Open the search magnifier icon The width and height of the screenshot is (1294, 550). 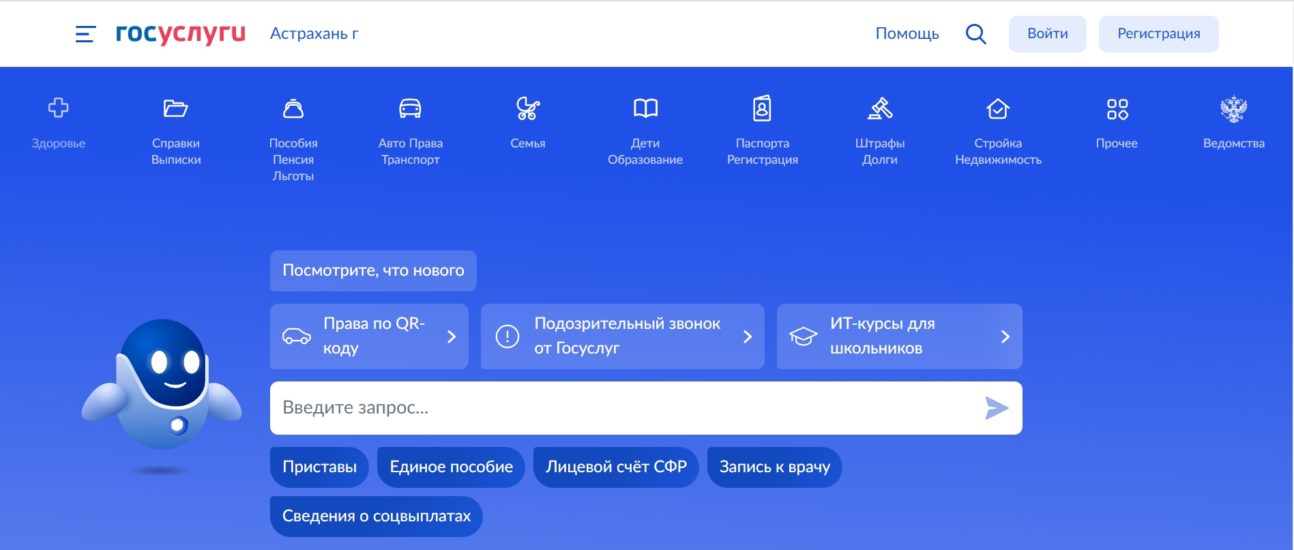pyautogui.click(x=976, y=34)
